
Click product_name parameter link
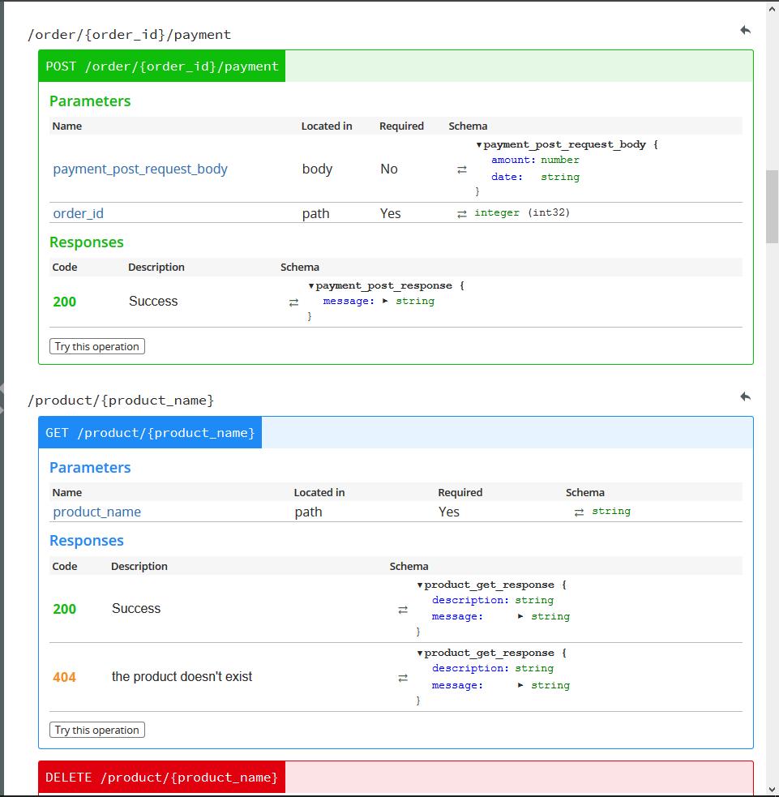(x=97, y=512)
